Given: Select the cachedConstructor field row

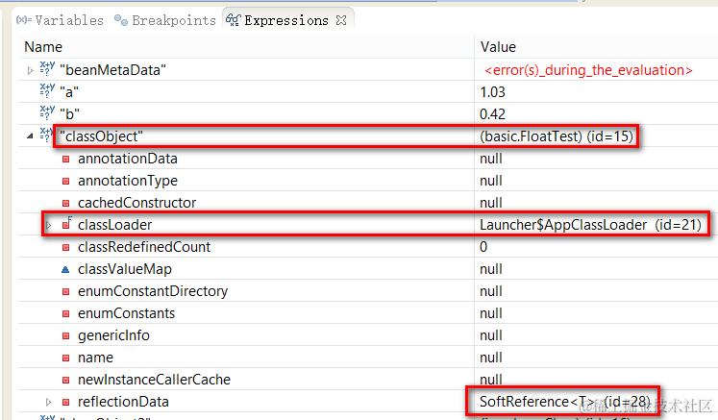Looking at the screenshot, I should pos(368,203).
